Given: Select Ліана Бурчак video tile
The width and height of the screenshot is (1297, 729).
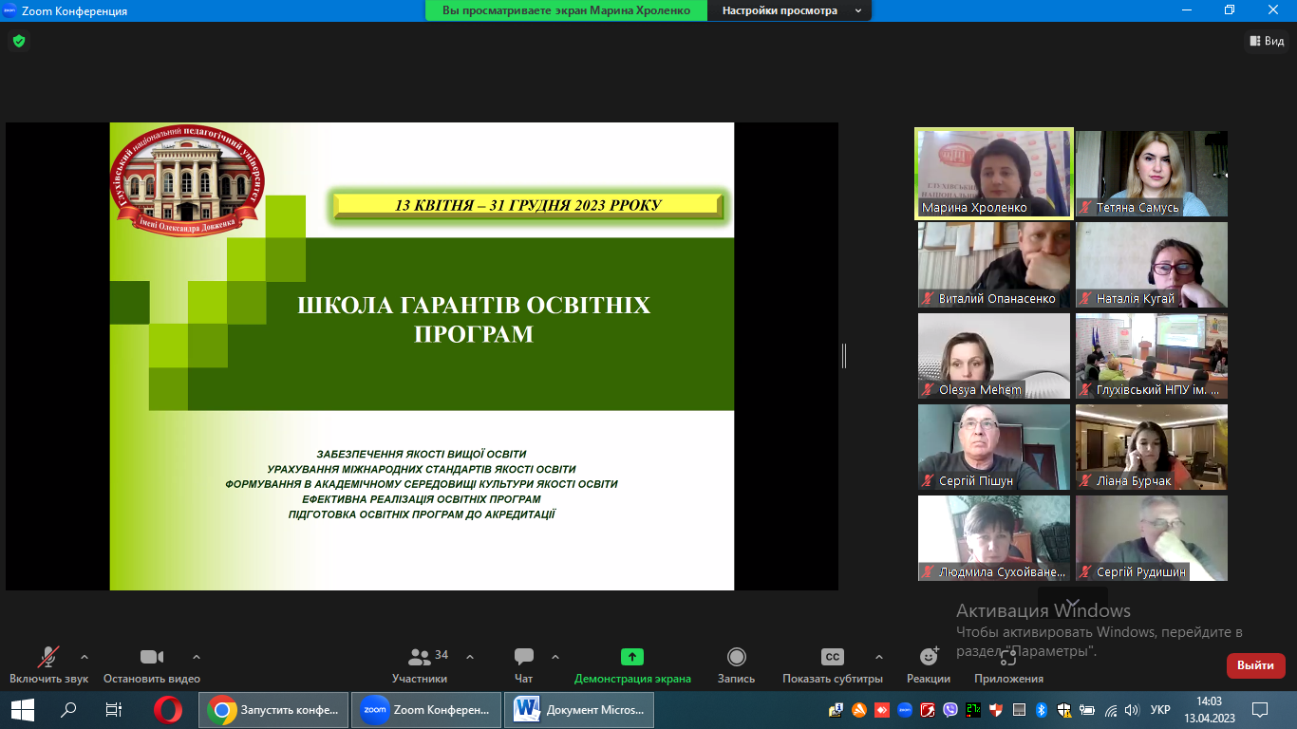Looking at the screenshot, I should (x=1151, y=447).
